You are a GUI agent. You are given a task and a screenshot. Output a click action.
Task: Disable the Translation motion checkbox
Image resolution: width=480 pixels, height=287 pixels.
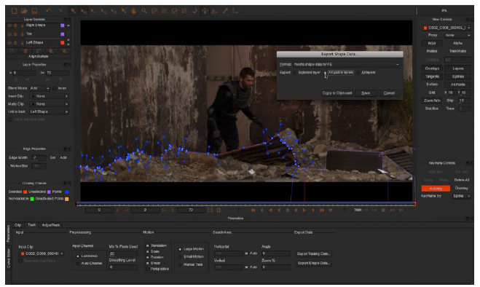click(148, 245)
